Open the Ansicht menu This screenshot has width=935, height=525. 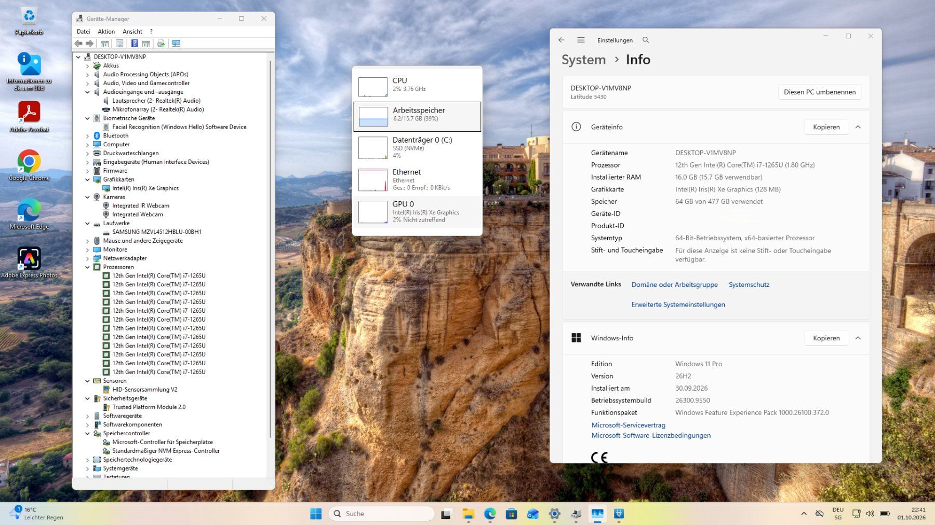pos(132,32)
